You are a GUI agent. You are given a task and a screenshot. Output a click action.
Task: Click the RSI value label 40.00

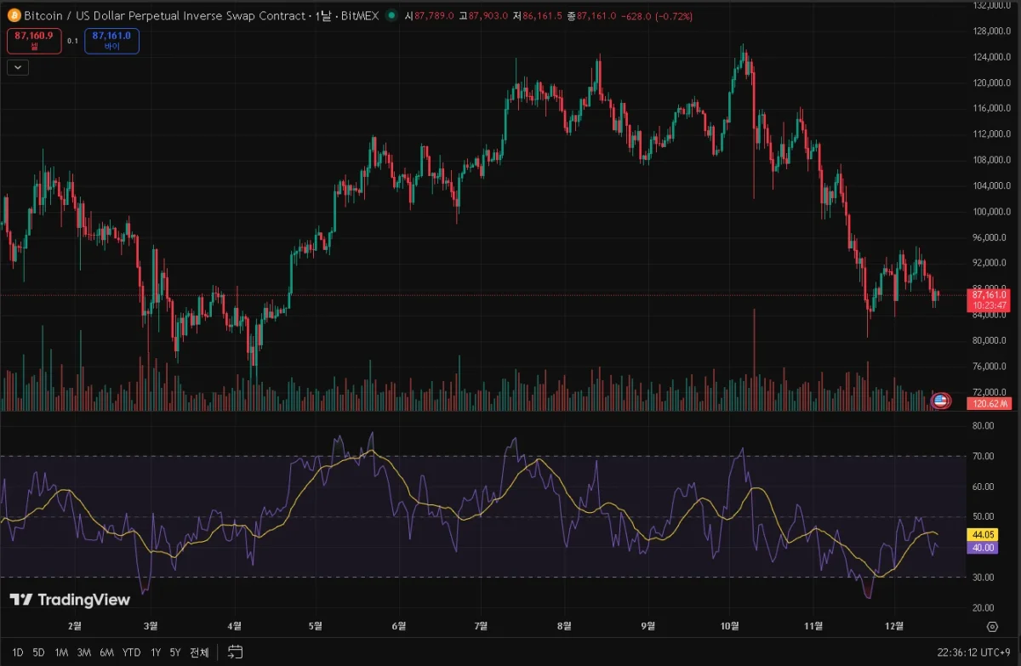(x=983, y=549)
